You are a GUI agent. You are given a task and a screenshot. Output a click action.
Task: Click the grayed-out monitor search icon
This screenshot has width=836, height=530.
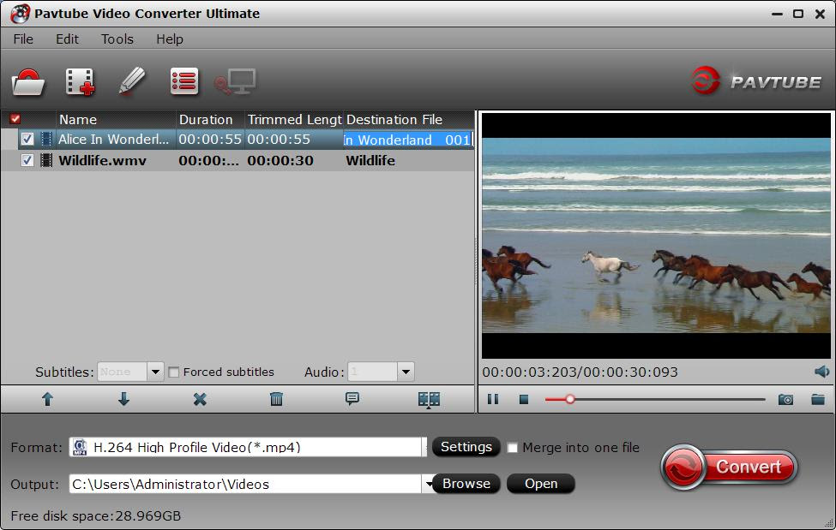point(235,82)
